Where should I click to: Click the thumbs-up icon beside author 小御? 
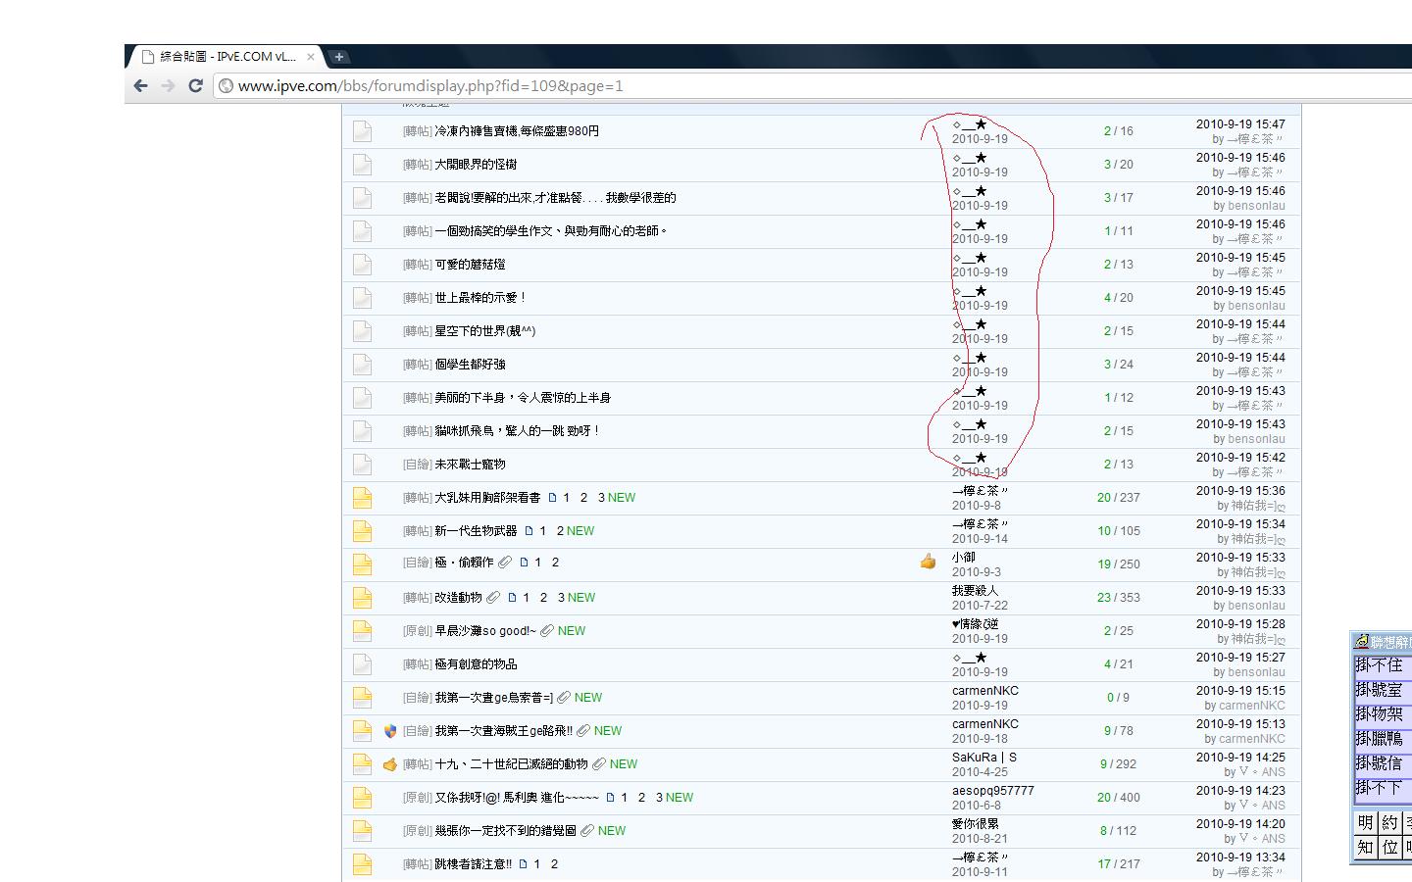point(928,562)
